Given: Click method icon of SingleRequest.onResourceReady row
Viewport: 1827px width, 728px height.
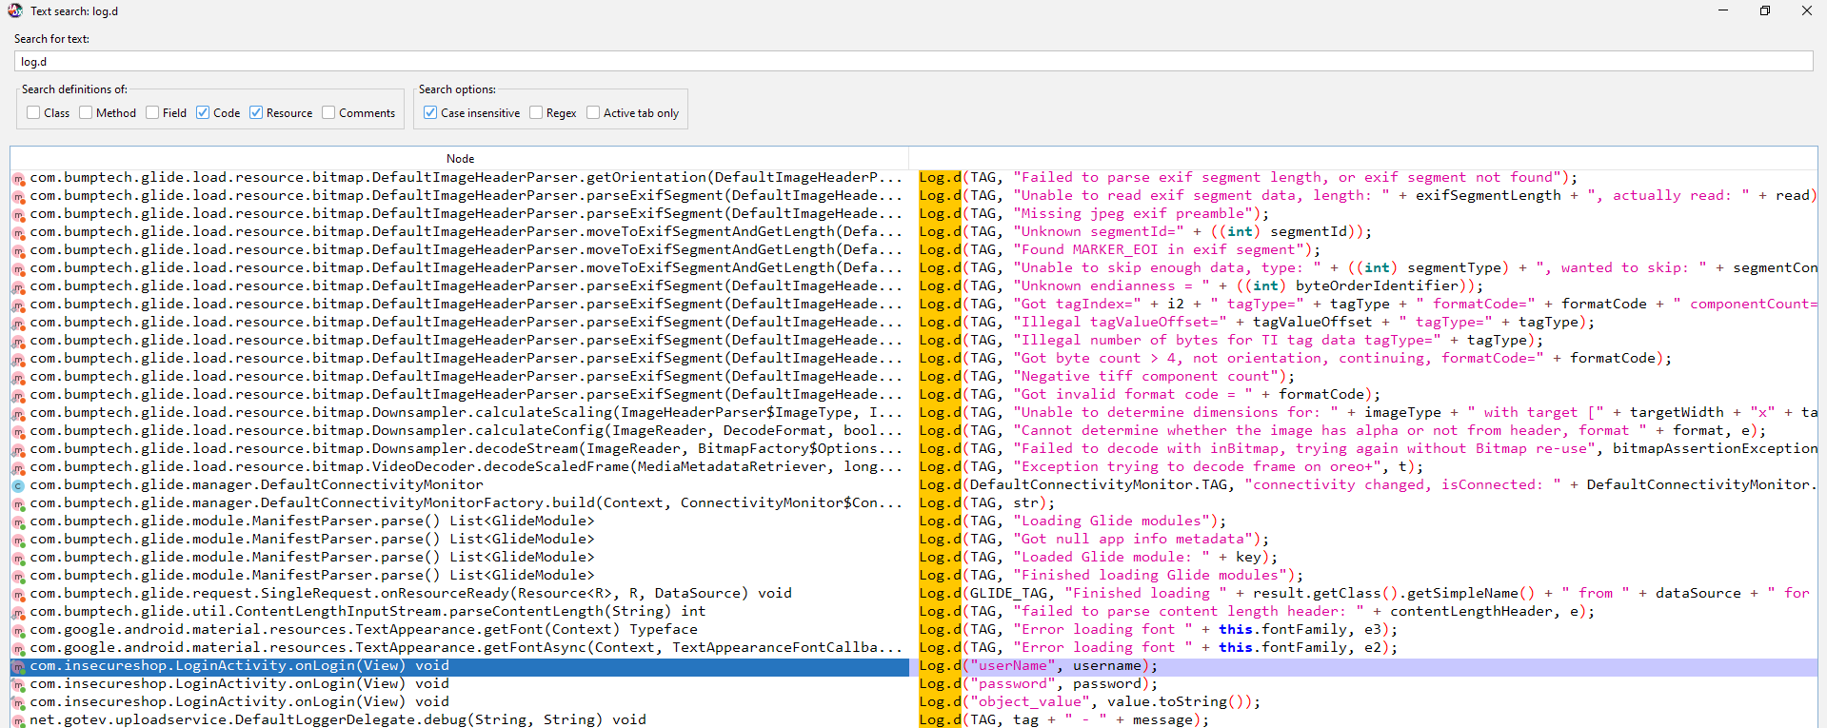Looking at the screenshot, I should point(18,594).
